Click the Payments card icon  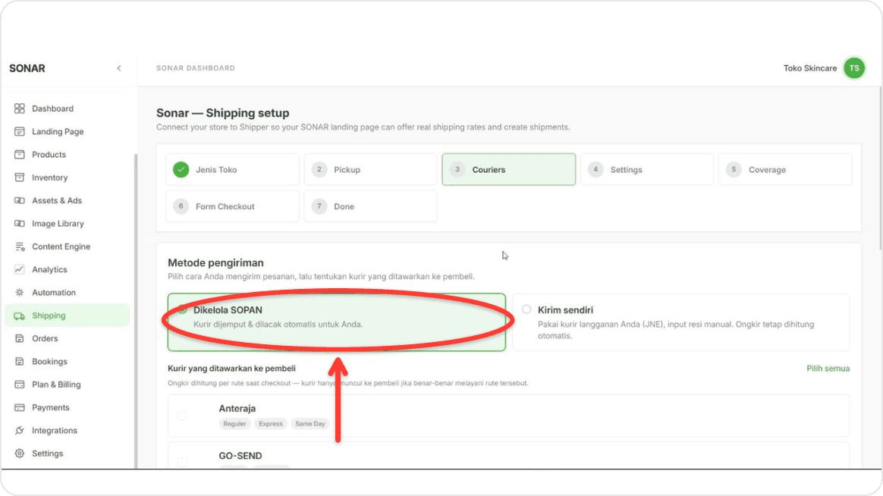[x=19, y=407]
